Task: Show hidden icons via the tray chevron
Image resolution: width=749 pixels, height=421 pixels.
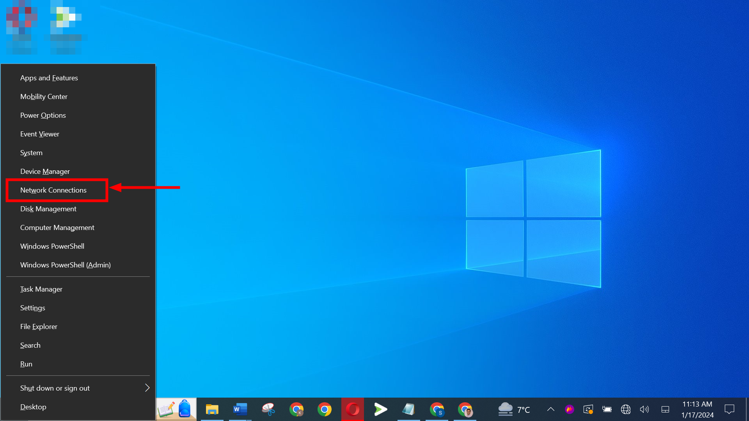Action: pos(550,409)
